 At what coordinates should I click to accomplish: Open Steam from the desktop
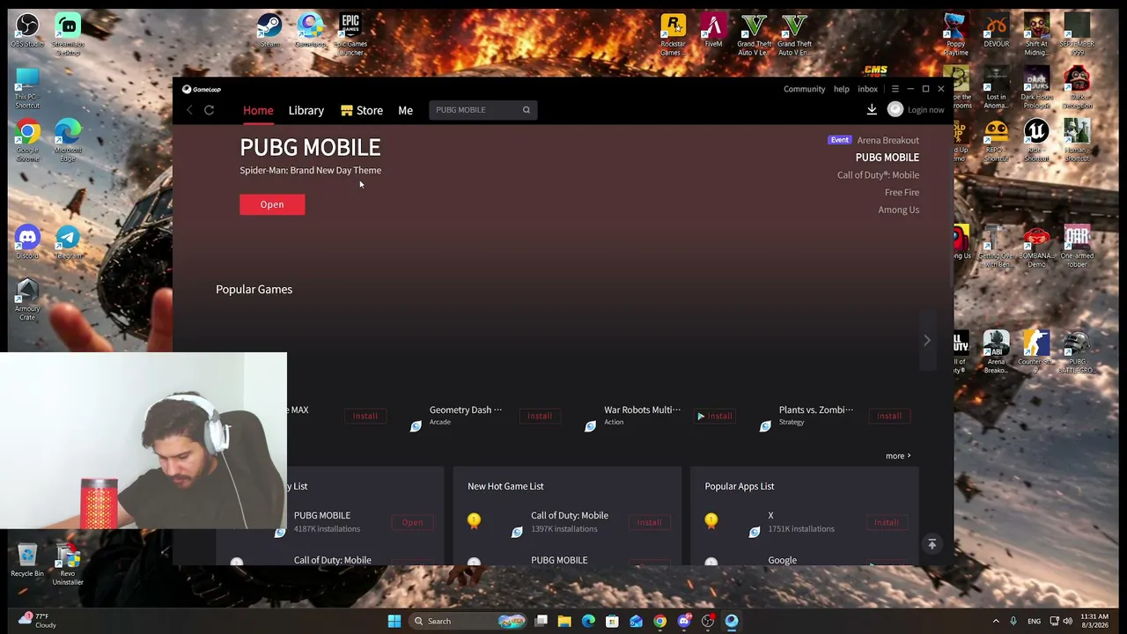(269, 32)
